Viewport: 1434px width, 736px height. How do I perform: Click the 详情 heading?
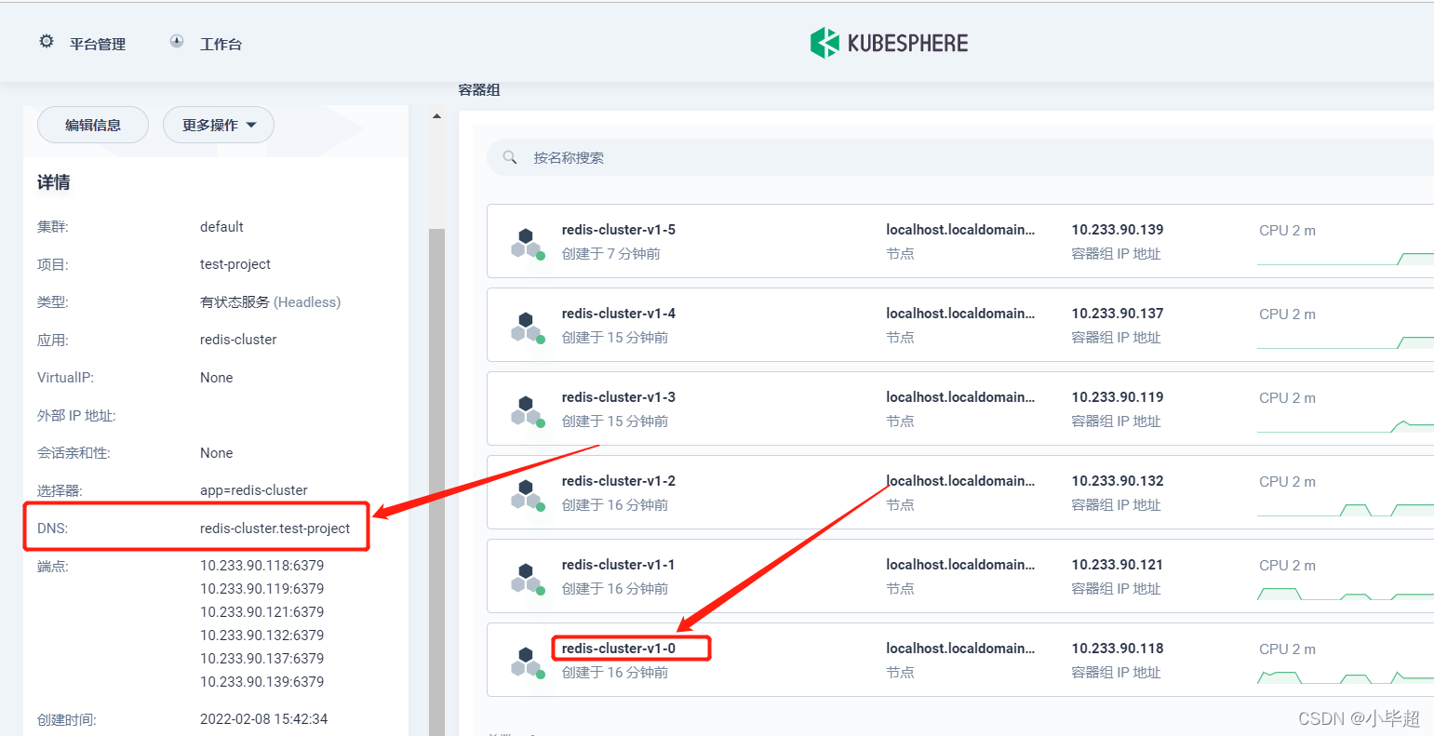pos(54,182)
